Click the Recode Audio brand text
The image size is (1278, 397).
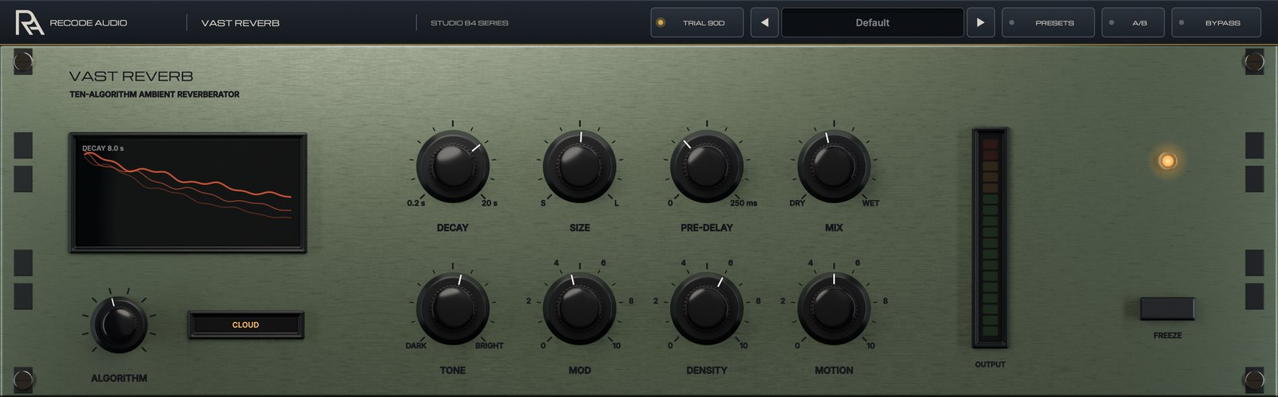pyautogui.click(x=88, y=23)
